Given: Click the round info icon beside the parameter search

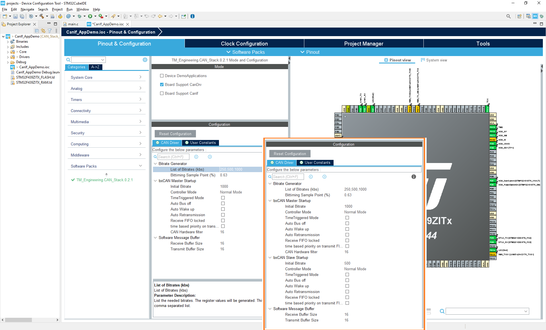Looking at the screenshot, I should 414,177.
